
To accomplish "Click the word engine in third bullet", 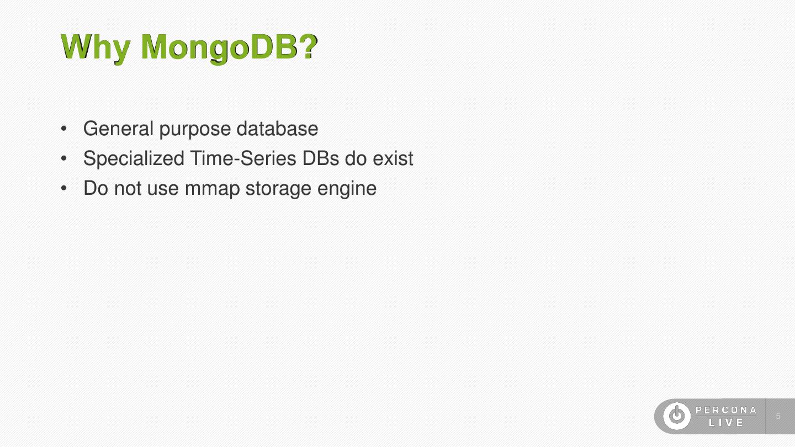I will click(x=347, y=189).
